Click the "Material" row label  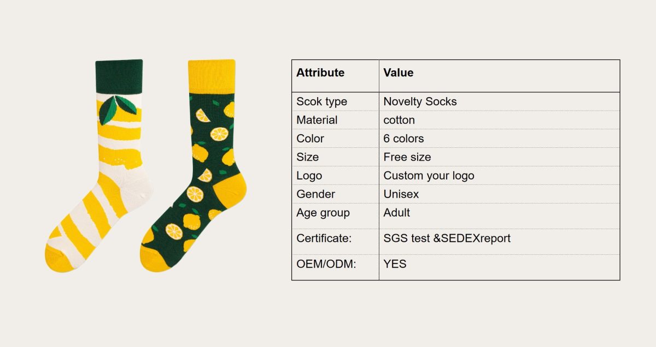[317, 120]
